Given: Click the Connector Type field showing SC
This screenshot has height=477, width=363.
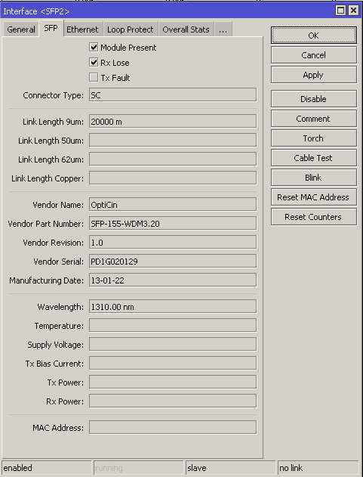Looking at the screenshot, I should (173, 95).
